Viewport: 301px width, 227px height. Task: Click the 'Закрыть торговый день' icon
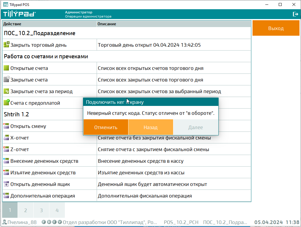[x=6, y=45]
